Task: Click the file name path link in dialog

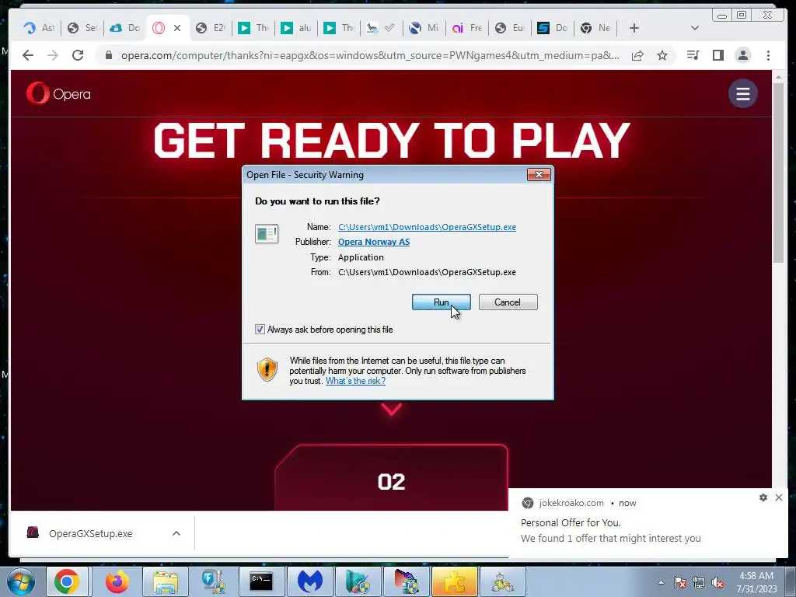Action: 427,227
